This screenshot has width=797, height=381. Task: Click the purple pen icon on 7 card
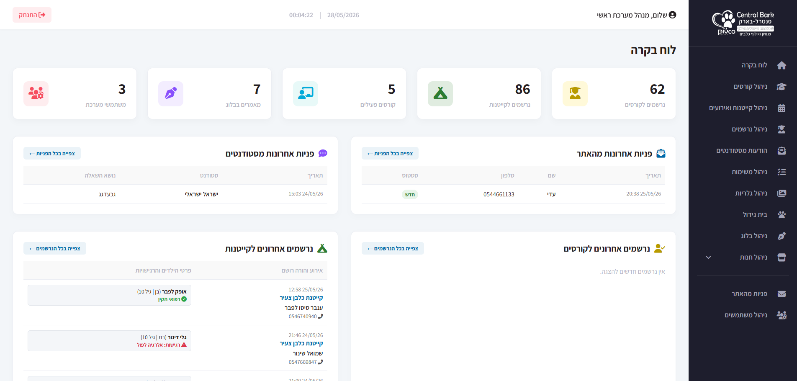(171, 94)
